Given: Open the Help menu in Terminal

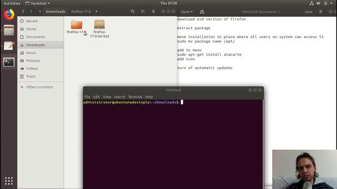Looking at the screenshot, I should point(149,97).
